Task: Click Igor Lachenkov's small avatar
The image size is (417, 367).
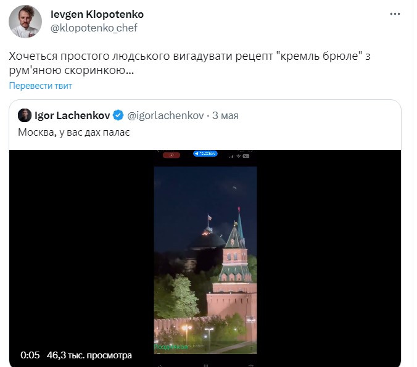Action: coord(25,115)
